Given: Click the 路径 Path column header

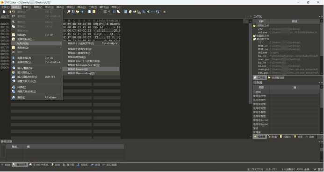Looking at the screenshot, I should coord(295,21).
